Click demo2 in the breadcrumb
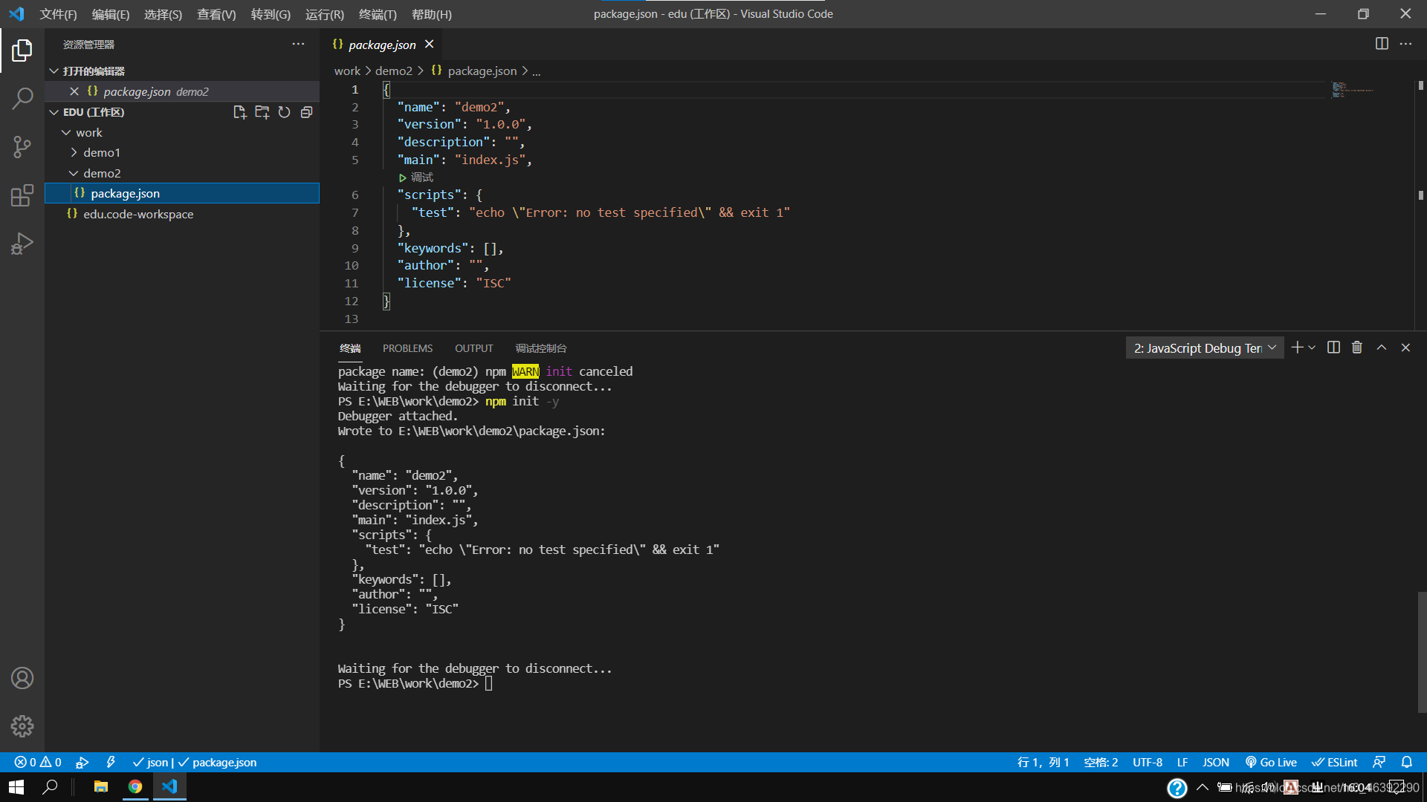The width and height of the screenshot is (1427, 802). pyautogui.click(x=393, y=71)
